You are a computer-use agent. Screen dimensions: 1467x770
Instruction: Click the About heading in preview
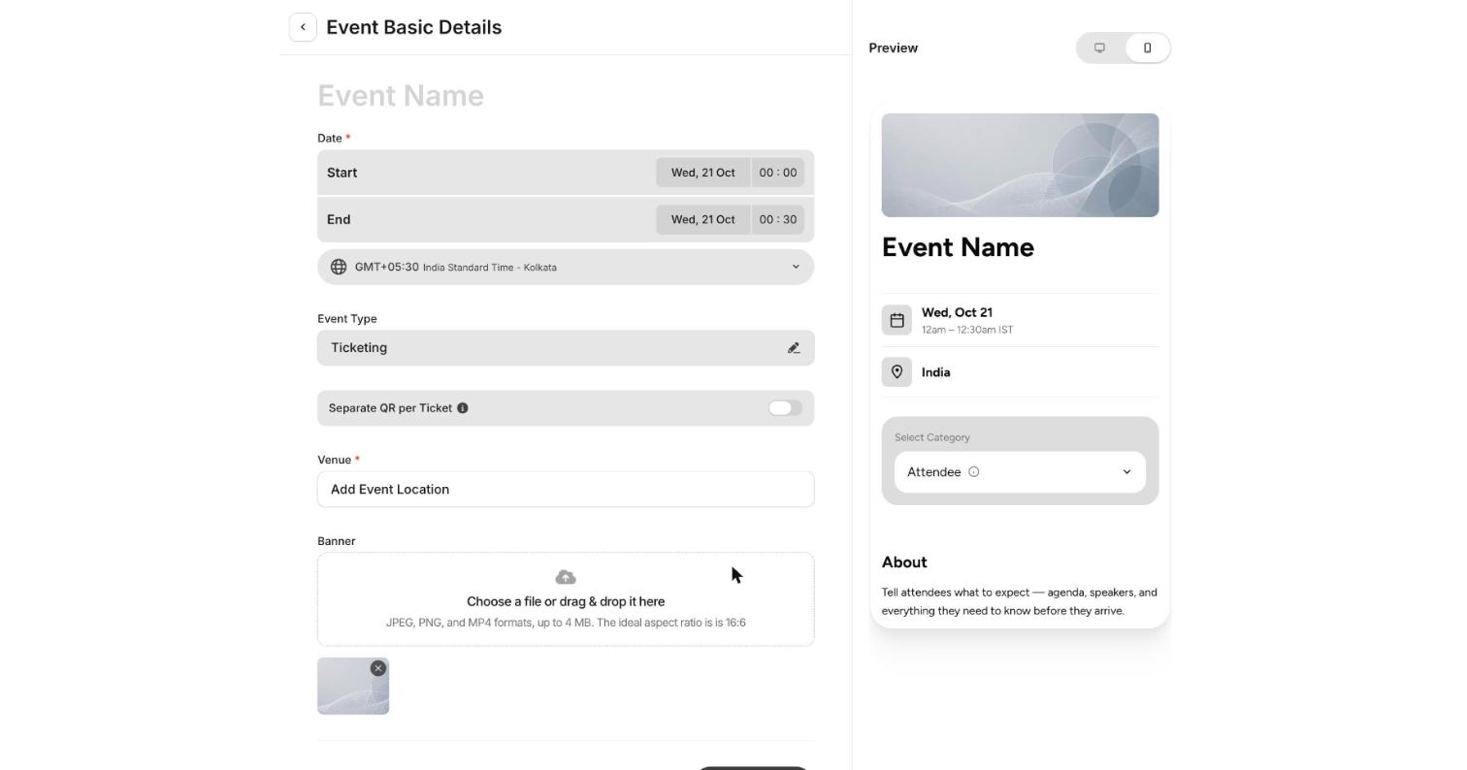pos(904,562)
